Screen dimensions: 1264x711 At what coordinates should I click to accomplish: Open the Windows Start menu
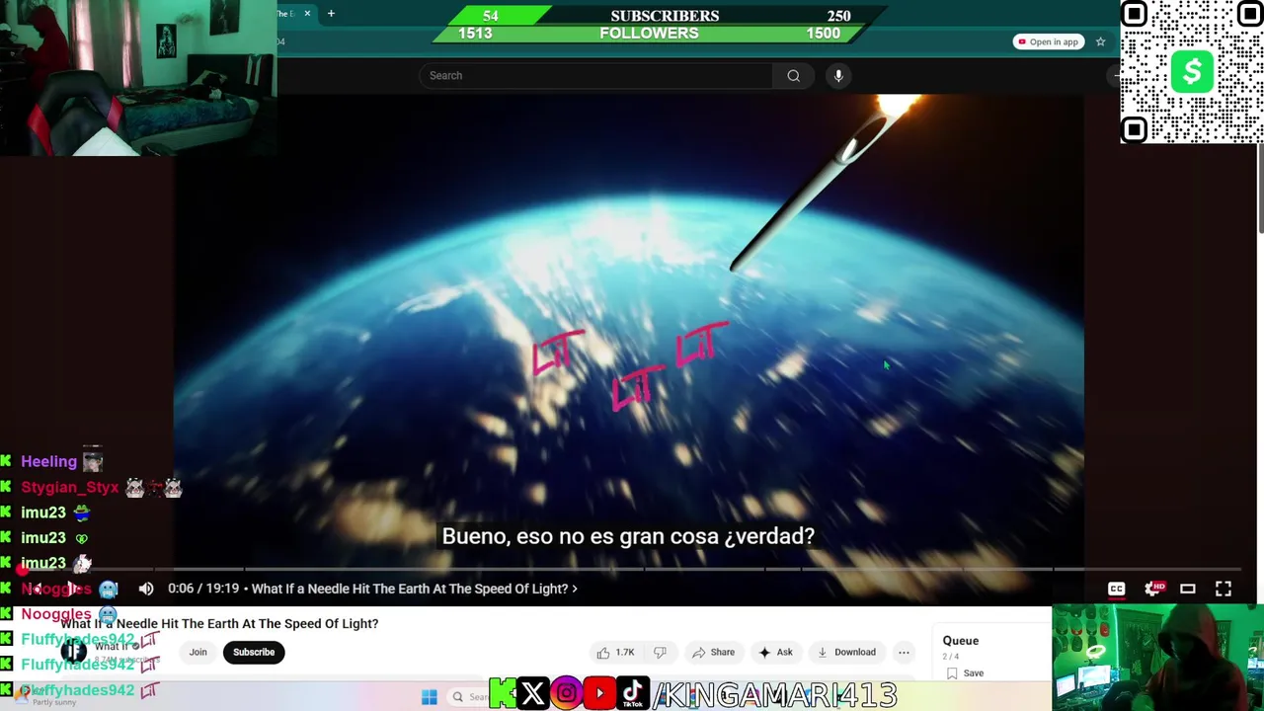pos(429,697)
